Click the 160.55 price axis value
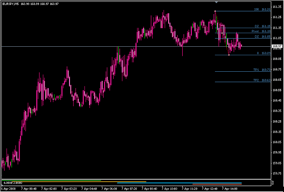 (276, 90)
